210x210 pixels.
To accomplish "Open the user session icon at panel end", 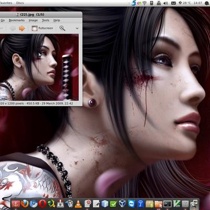I will tap(206, 3).
